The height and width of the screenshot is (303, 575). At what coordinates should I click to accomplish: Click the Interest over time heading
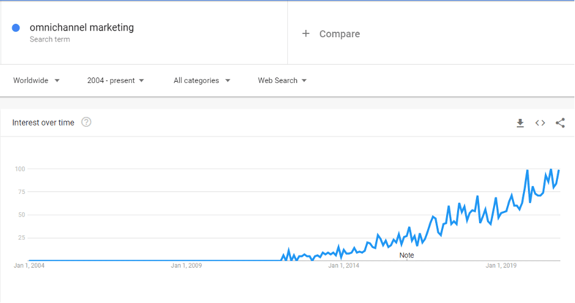43,123
